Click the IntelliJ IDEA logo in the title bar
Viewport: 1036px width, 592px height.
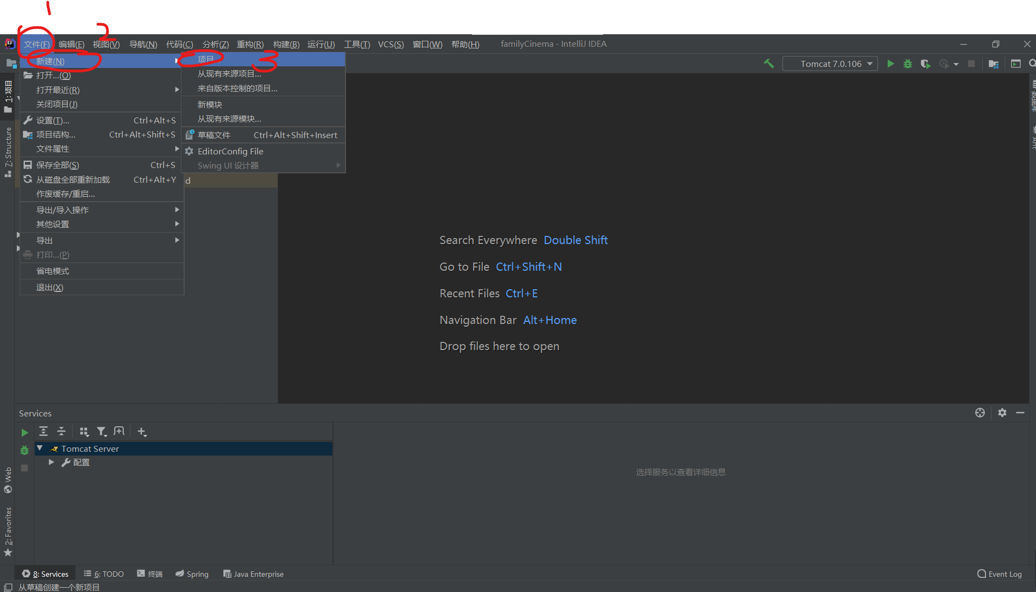[9, 44]
